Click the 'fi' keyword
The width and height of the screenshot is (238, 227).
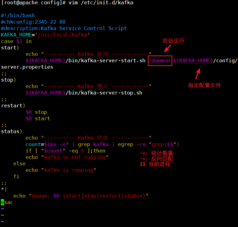16,177
